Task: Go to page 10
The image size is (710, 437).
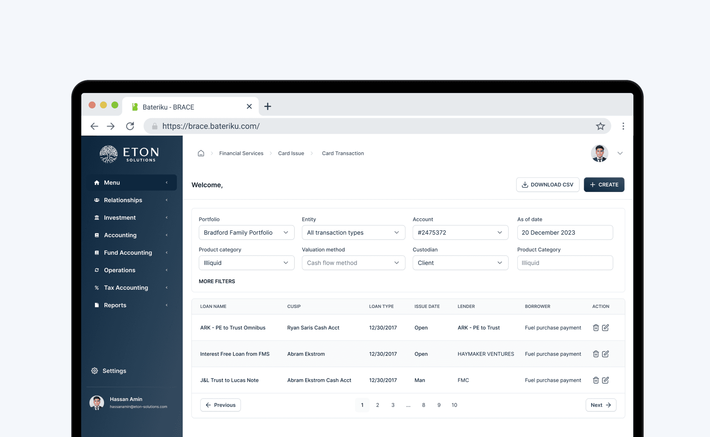Action: tap(454, 405)
